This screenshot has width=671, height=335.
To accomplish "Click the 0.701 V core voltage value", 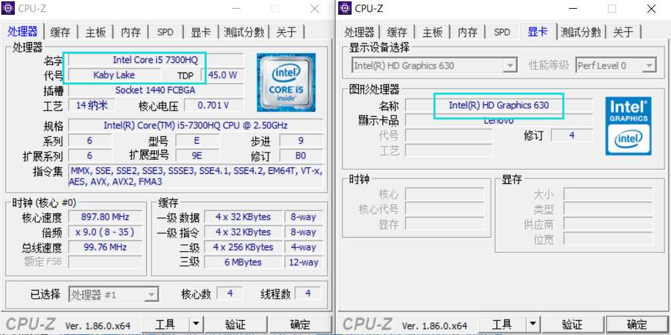I will (214, 105).
